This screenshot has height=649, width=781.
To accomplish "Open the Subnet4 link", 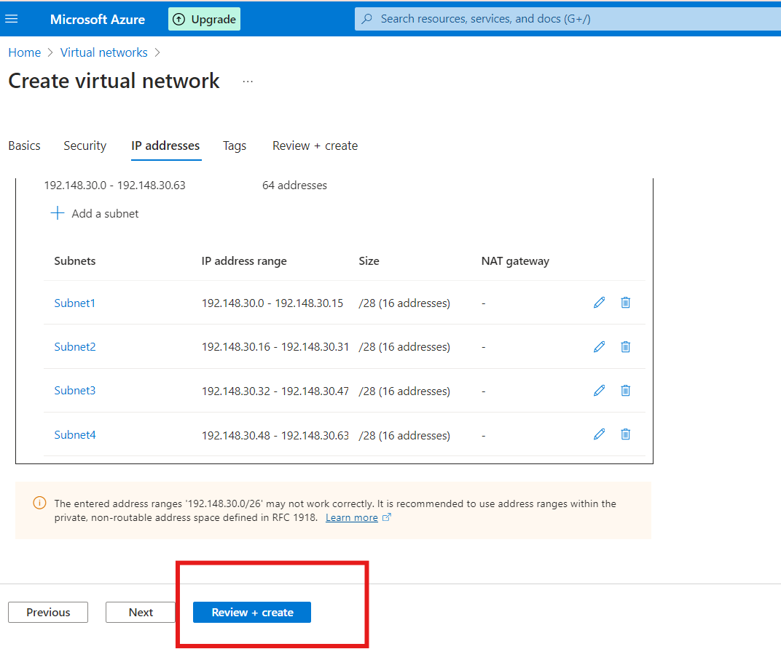I will [x=75, y=434].
